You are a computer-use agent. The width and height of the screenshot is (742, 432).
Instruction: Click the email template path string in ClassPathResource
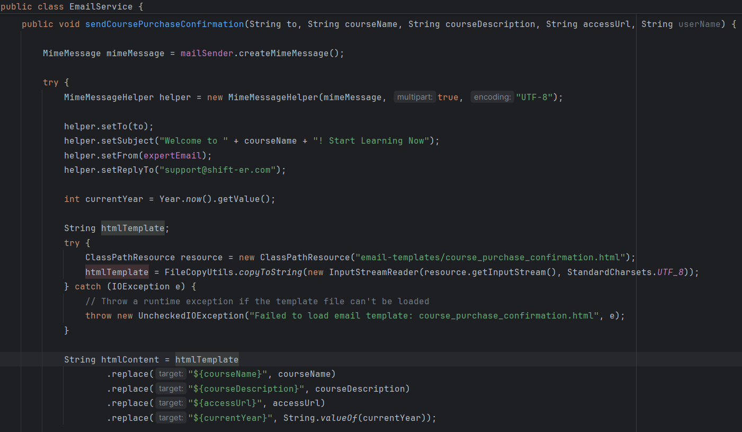tap(490, 258)
